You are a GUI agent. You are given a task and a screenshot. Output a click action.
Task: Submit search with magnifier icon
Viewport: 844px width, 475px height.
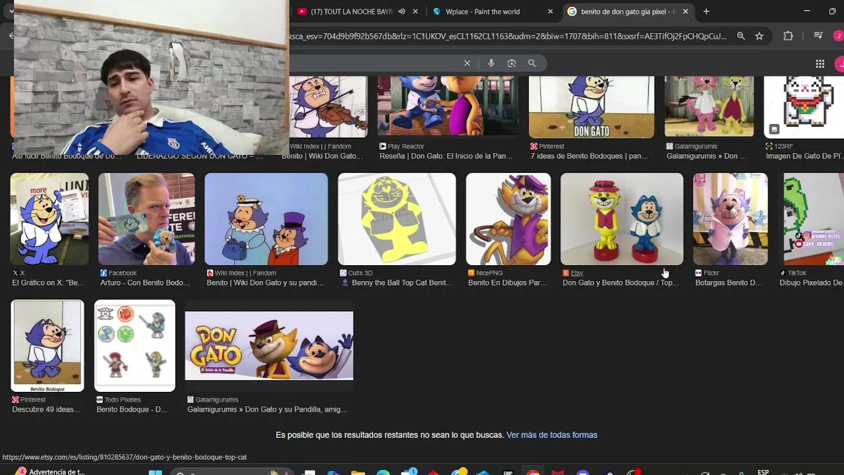point(531,63)
